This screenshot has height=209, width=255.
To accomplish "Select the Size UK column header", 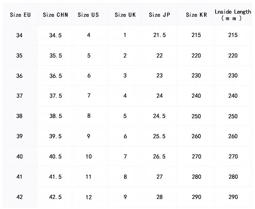I will point(125,15).
